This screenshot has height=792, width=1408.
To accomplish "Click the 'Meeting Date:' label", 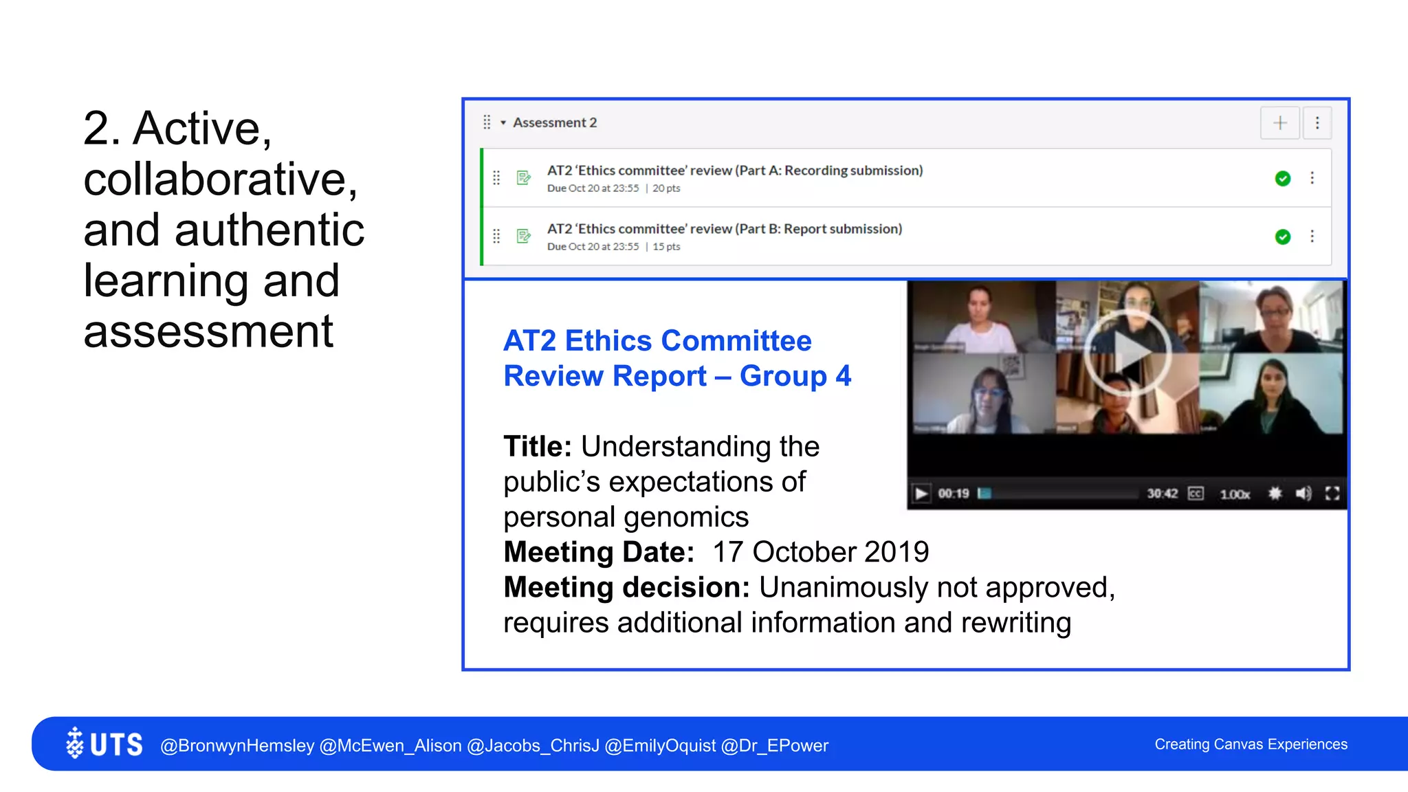I will 599,552.
